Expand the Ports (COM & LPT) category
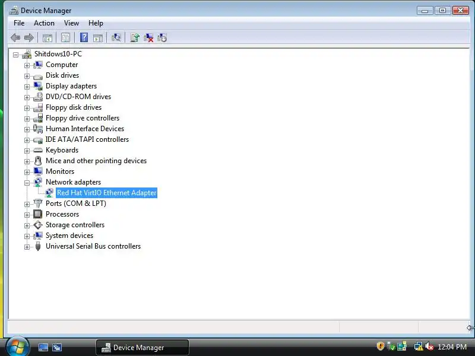This screenshot has height=356, width=475. pos(27,204)
